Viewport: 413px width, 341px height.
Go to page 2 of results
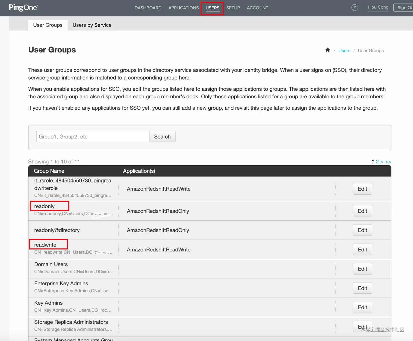click(x=377, y=162)
